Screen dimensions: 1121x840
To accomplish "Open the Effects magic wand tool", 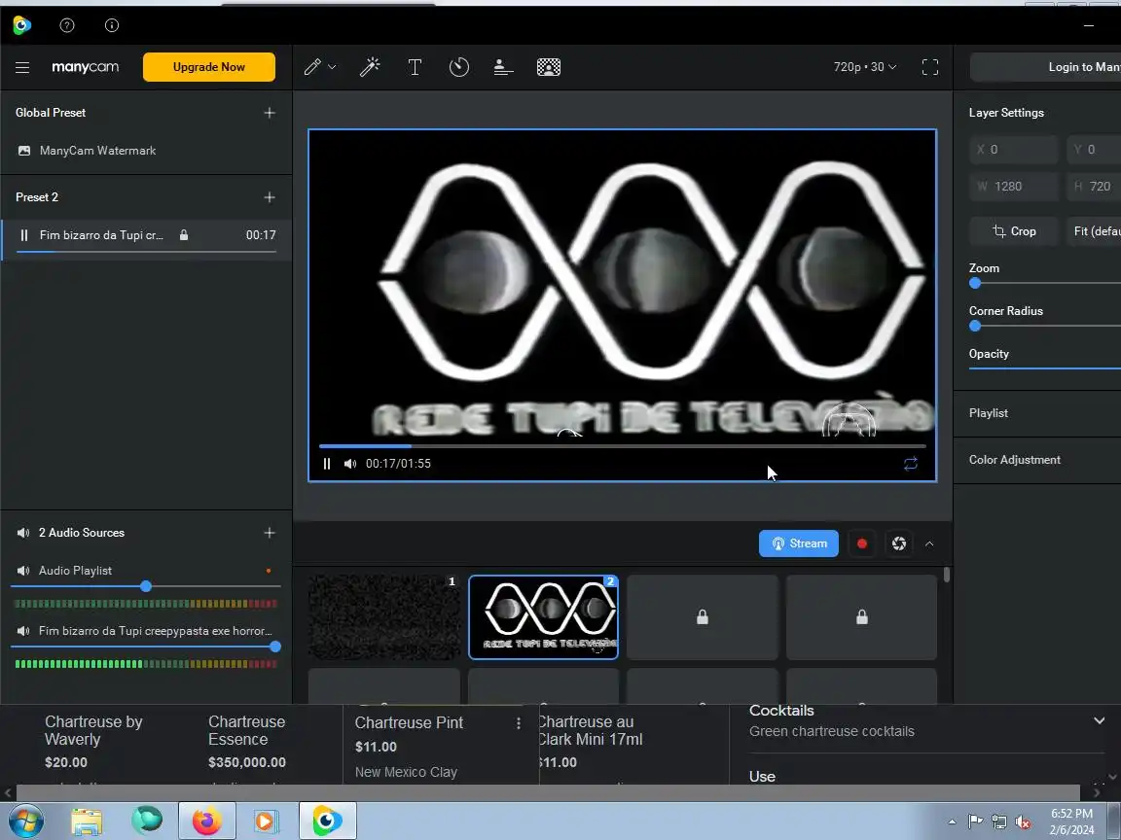I will [x=370, y=67].
